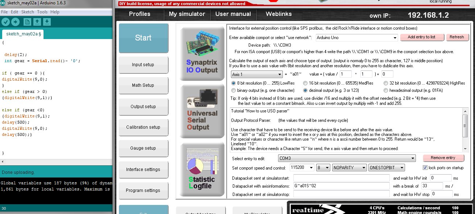Select hexadezimal output radio option
The height and width of the screenshot is (214, 475).
pos(386,90)
